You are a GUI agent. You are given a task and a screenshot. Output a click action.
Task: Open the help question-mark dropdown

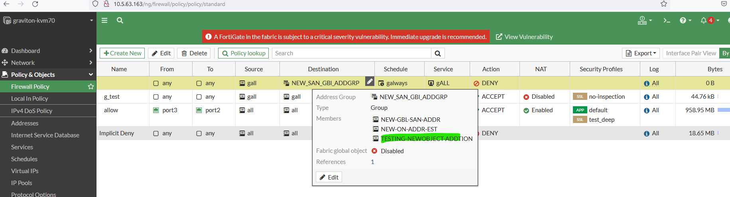pos(685,20)
